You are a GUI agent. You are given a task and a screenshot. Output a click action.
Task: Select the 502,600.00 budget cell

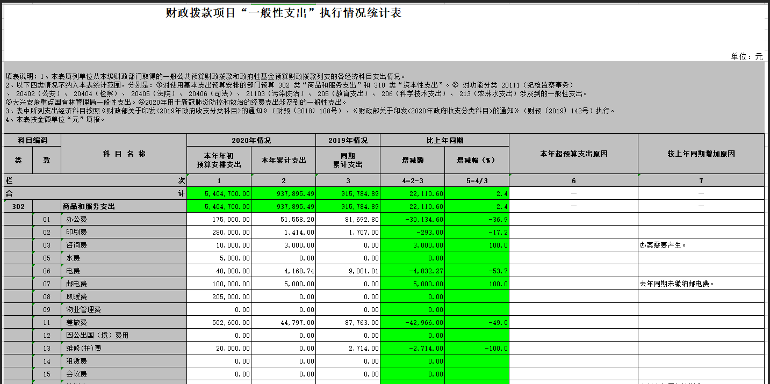click(219, 322)
